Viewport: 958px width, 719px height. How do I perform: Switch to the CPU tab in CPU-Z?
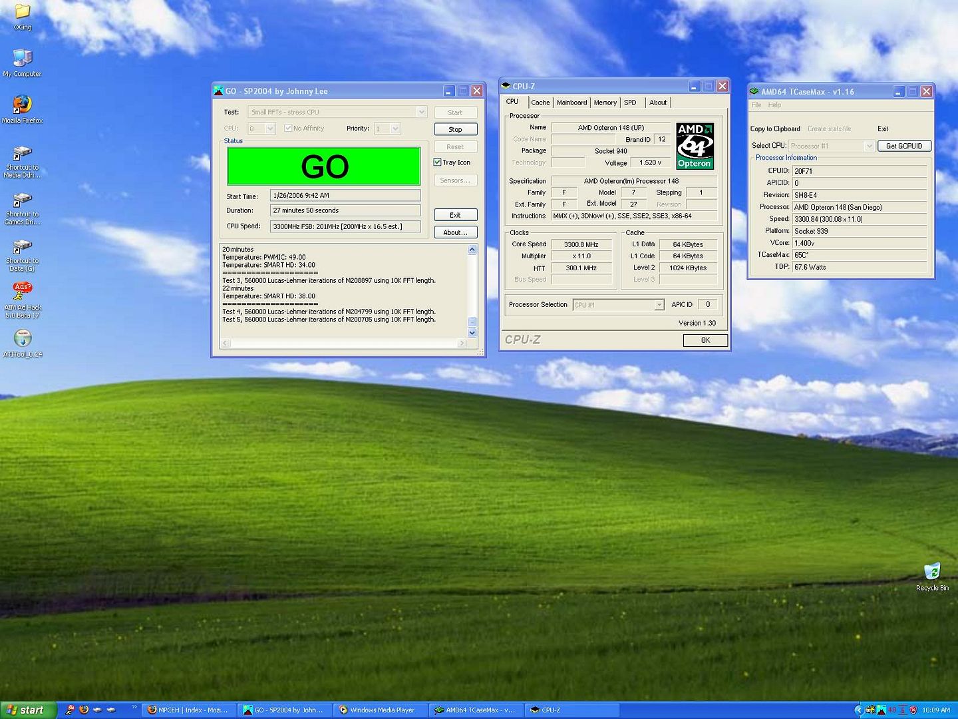coord(512,101)
